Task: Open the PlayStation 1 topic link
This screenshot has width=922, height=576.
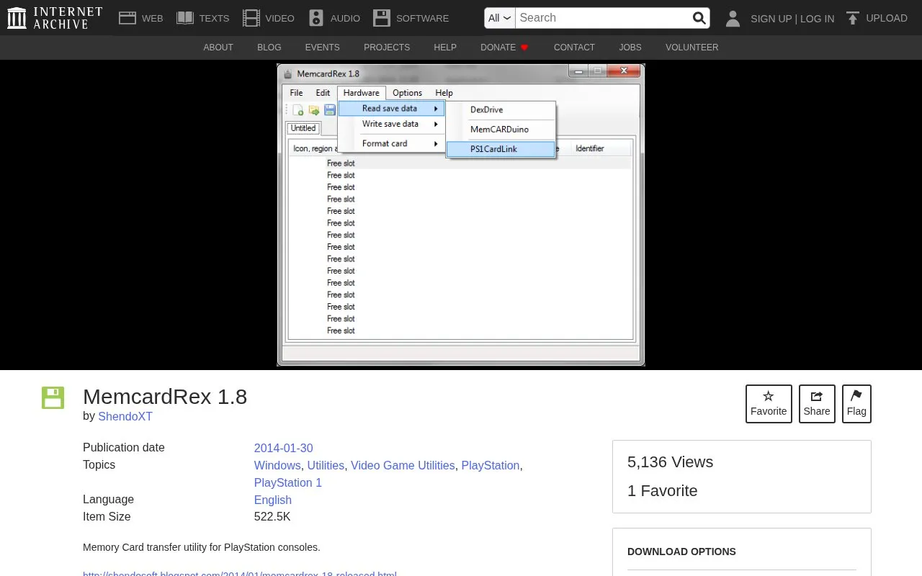Action: click(288, 482)
